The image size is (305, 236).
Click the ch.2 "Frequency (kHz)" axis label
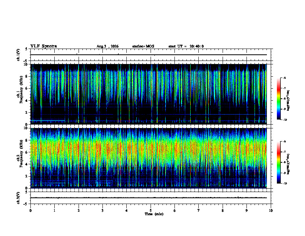tap(22, 153)
